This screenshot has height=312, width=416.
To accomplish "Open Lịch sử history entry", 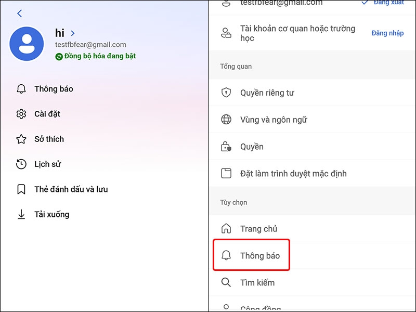I will click(x=47, y=164).
